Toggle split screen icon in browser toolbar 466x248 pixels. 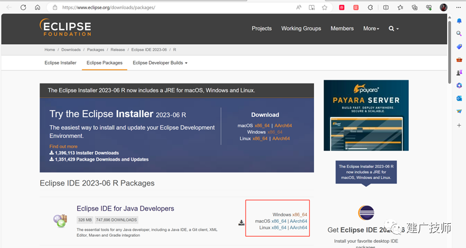pyautogui.click(x=386, y=8)
